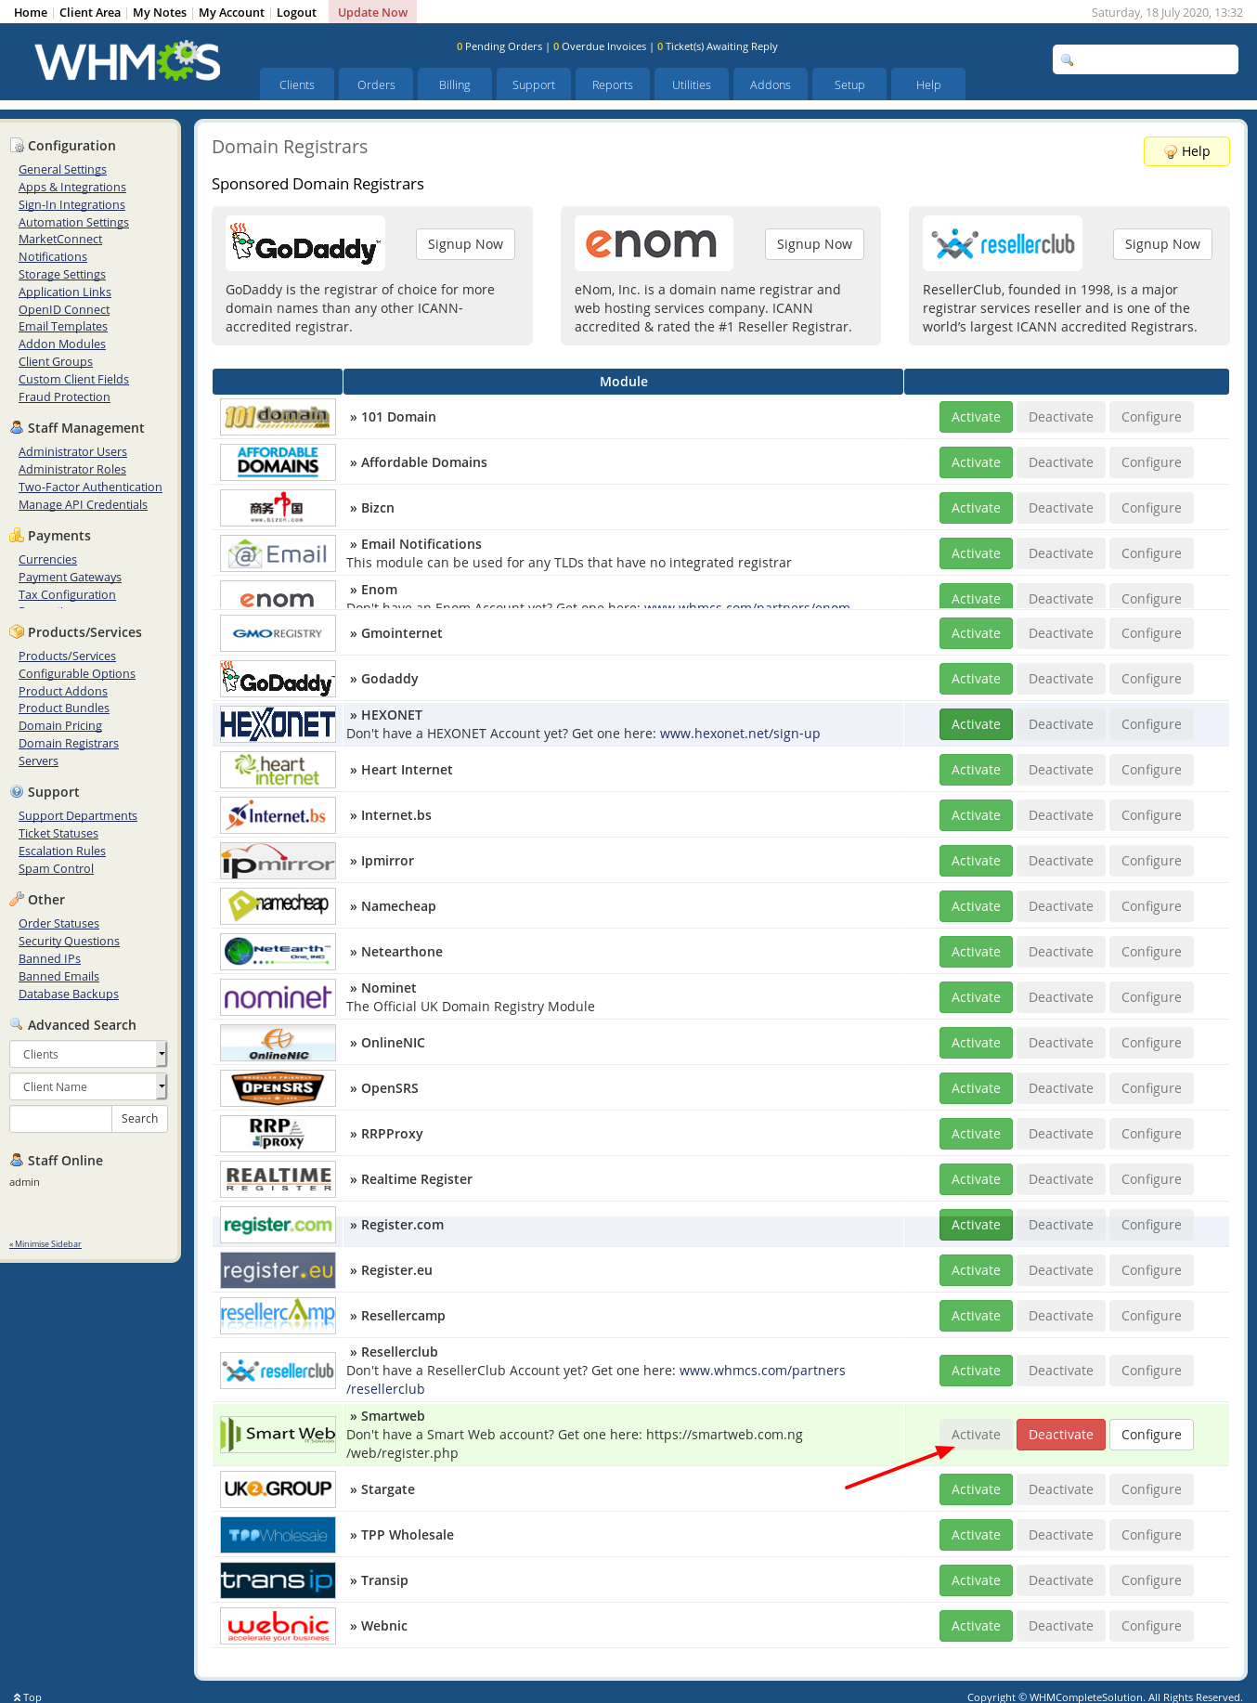Click the Realtime Register logo
Viewport: 1257px width, 1703px height.
278,1179
